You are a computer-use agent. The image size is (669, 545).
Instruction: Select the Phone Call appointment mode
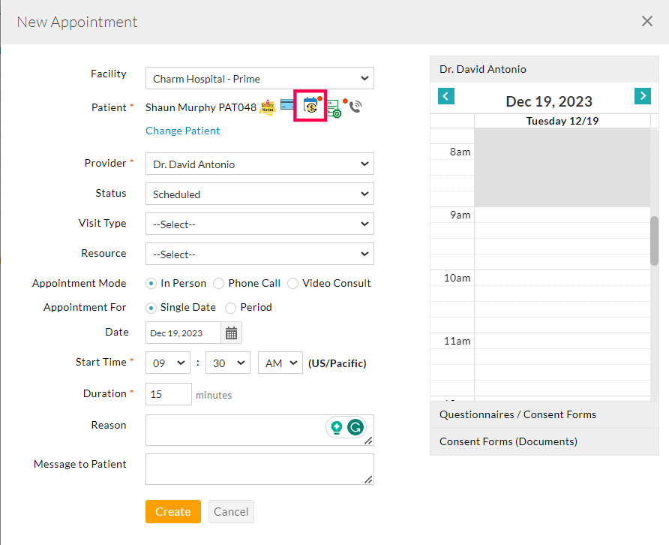coord(218,283)
